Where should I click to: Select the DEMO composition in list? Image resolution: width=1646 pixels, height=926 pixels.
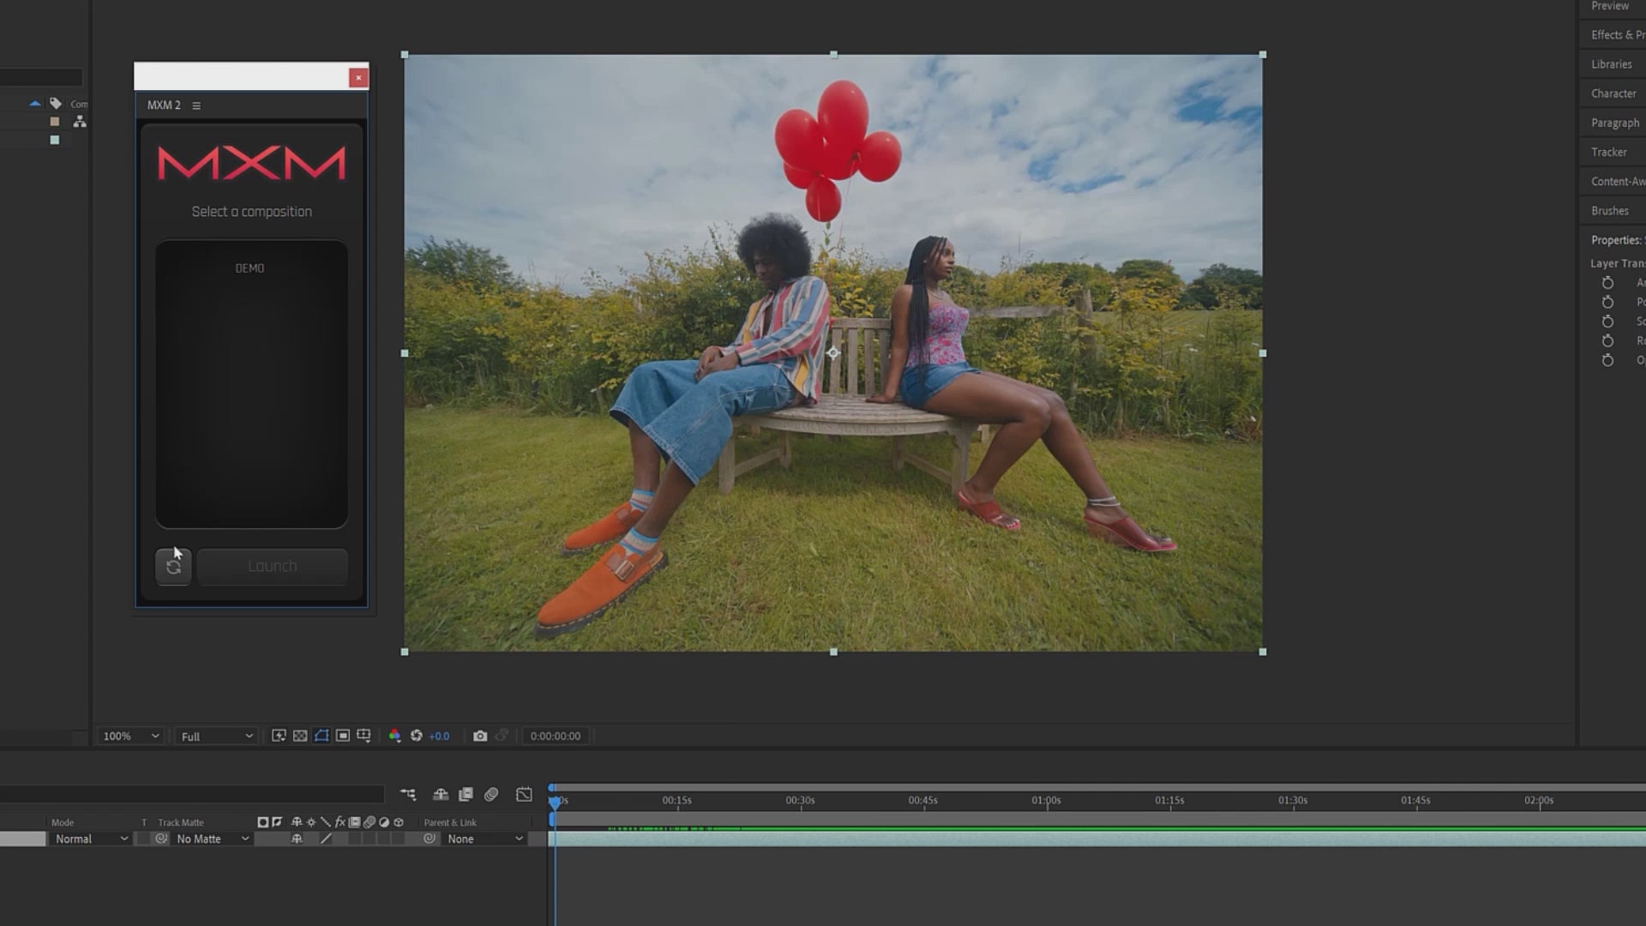coord(249,268)
